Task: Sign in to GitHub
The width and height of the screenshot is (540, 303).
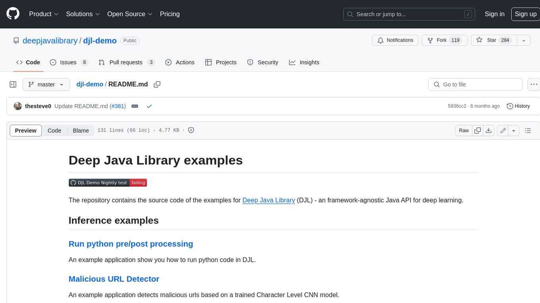Action: click(x=494, y=14)
